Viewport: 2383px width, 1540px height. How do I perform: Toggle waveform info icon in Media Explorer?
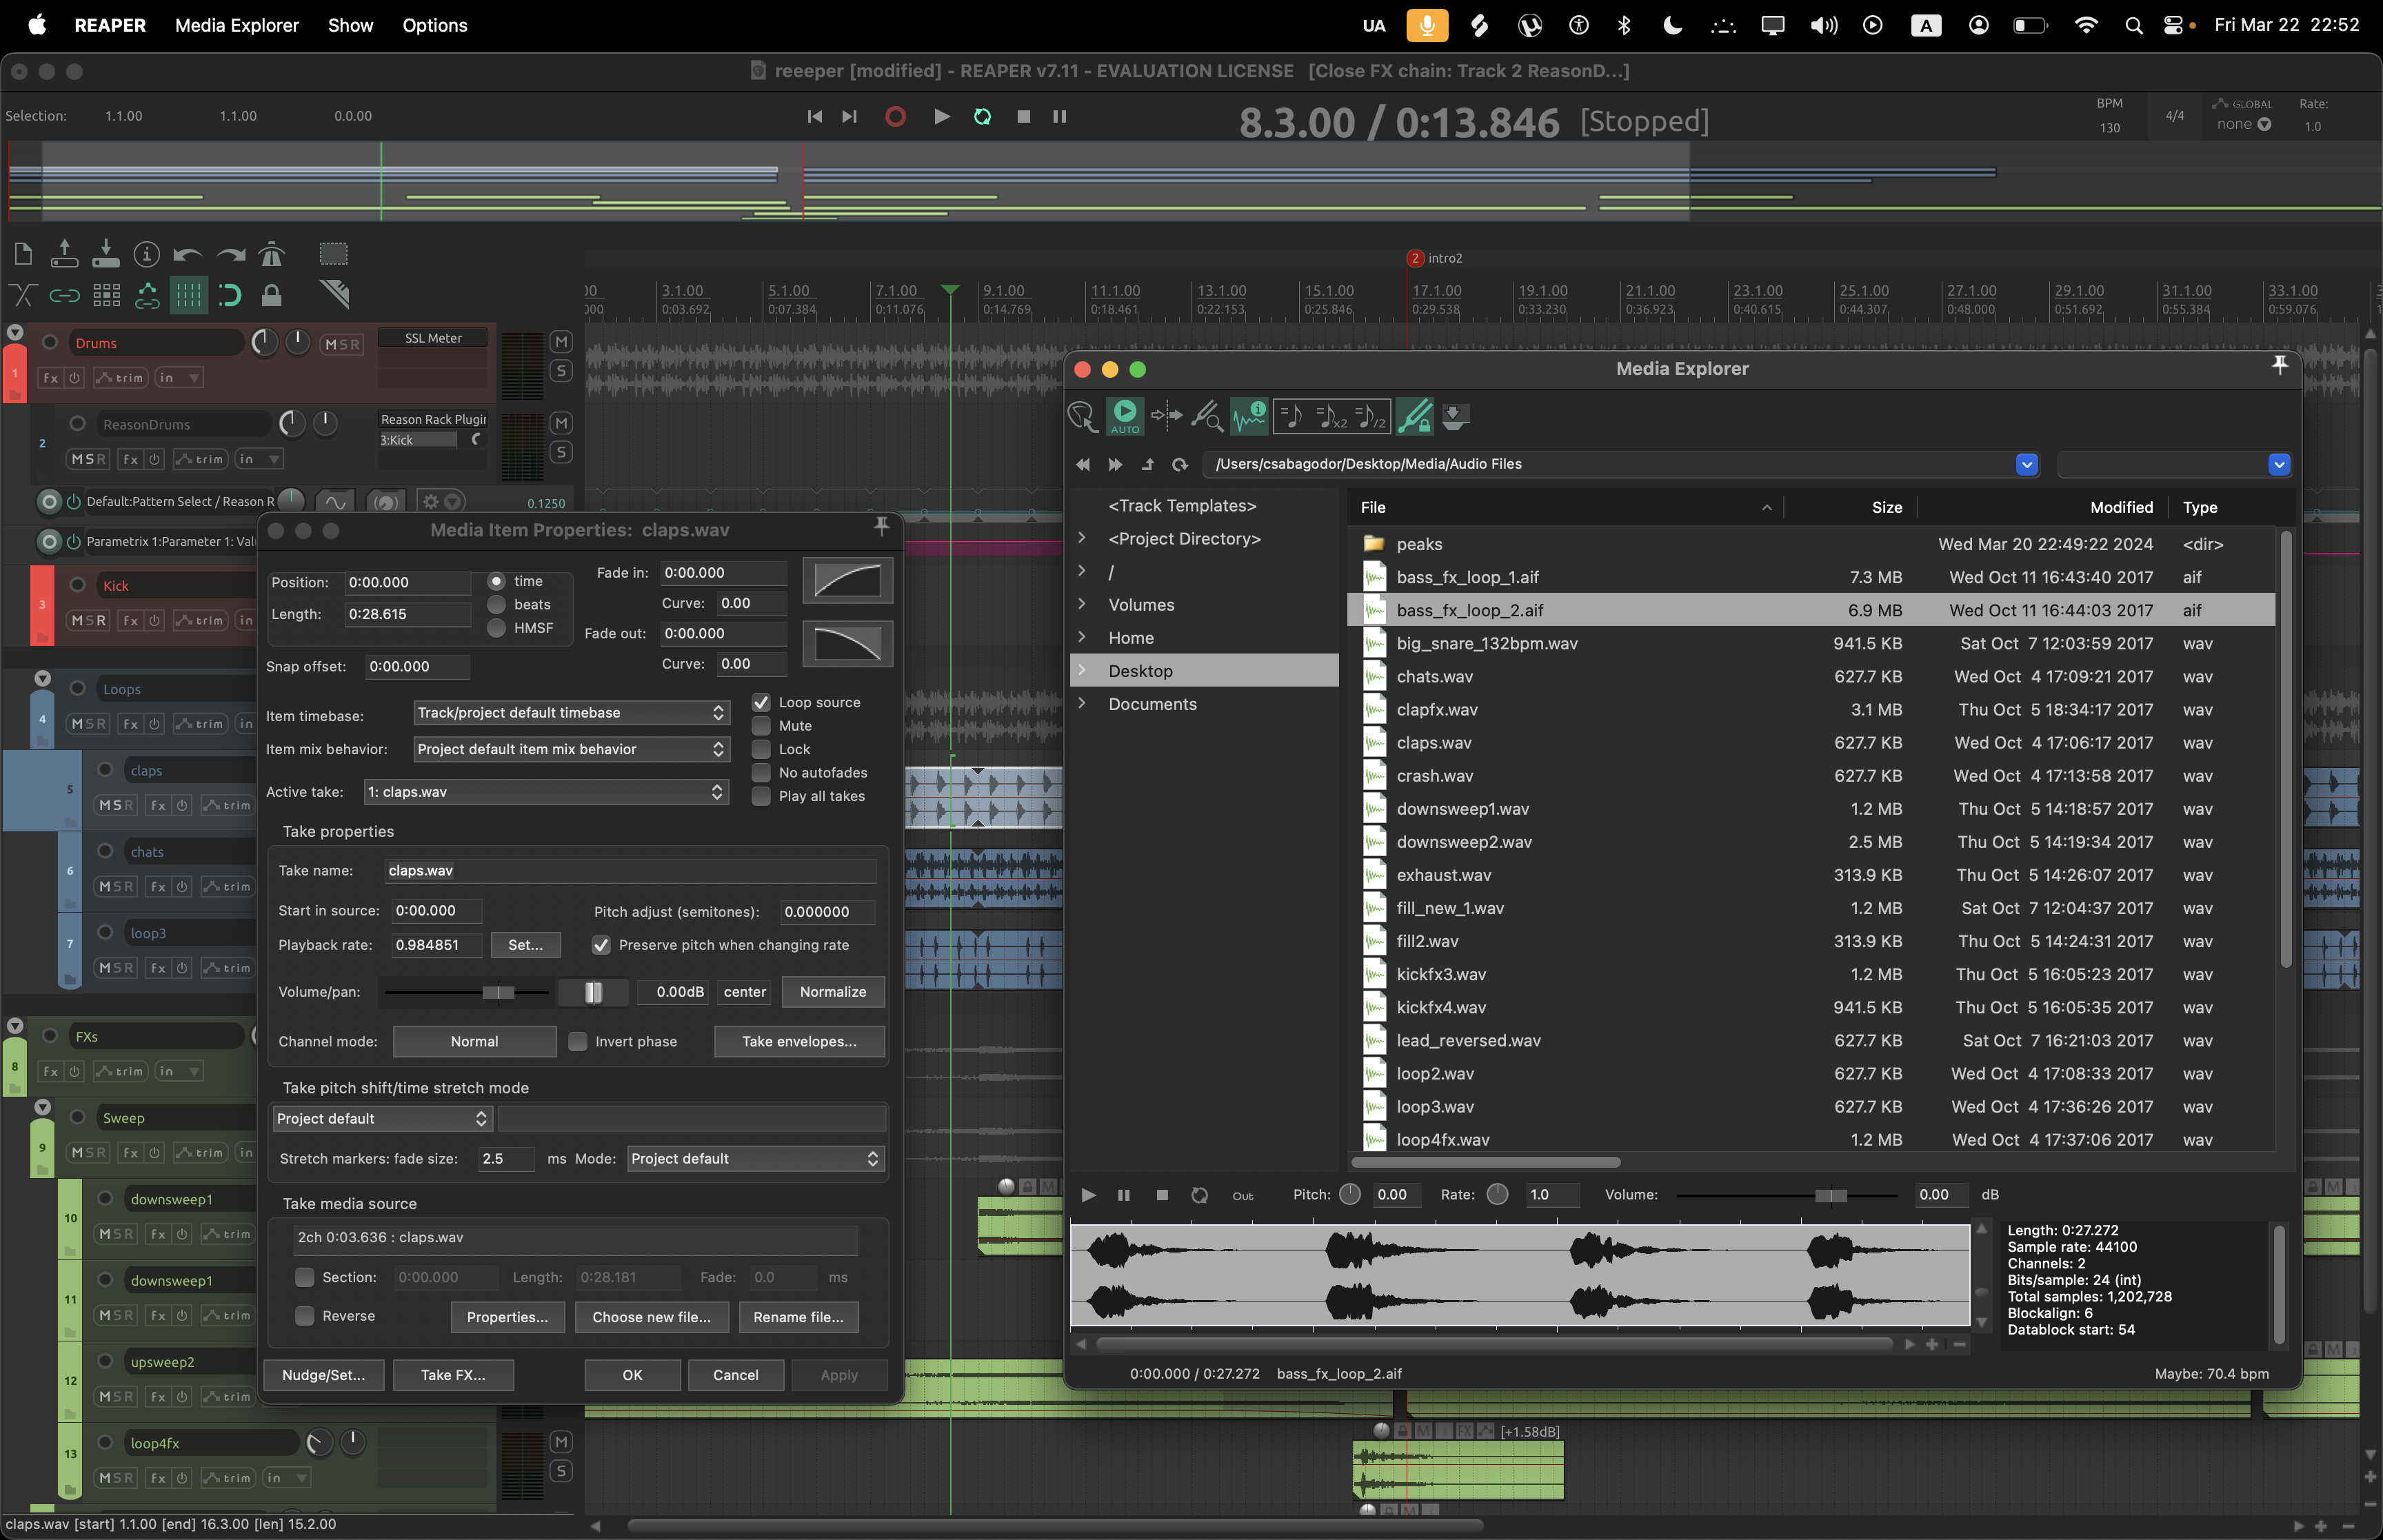1249,415
